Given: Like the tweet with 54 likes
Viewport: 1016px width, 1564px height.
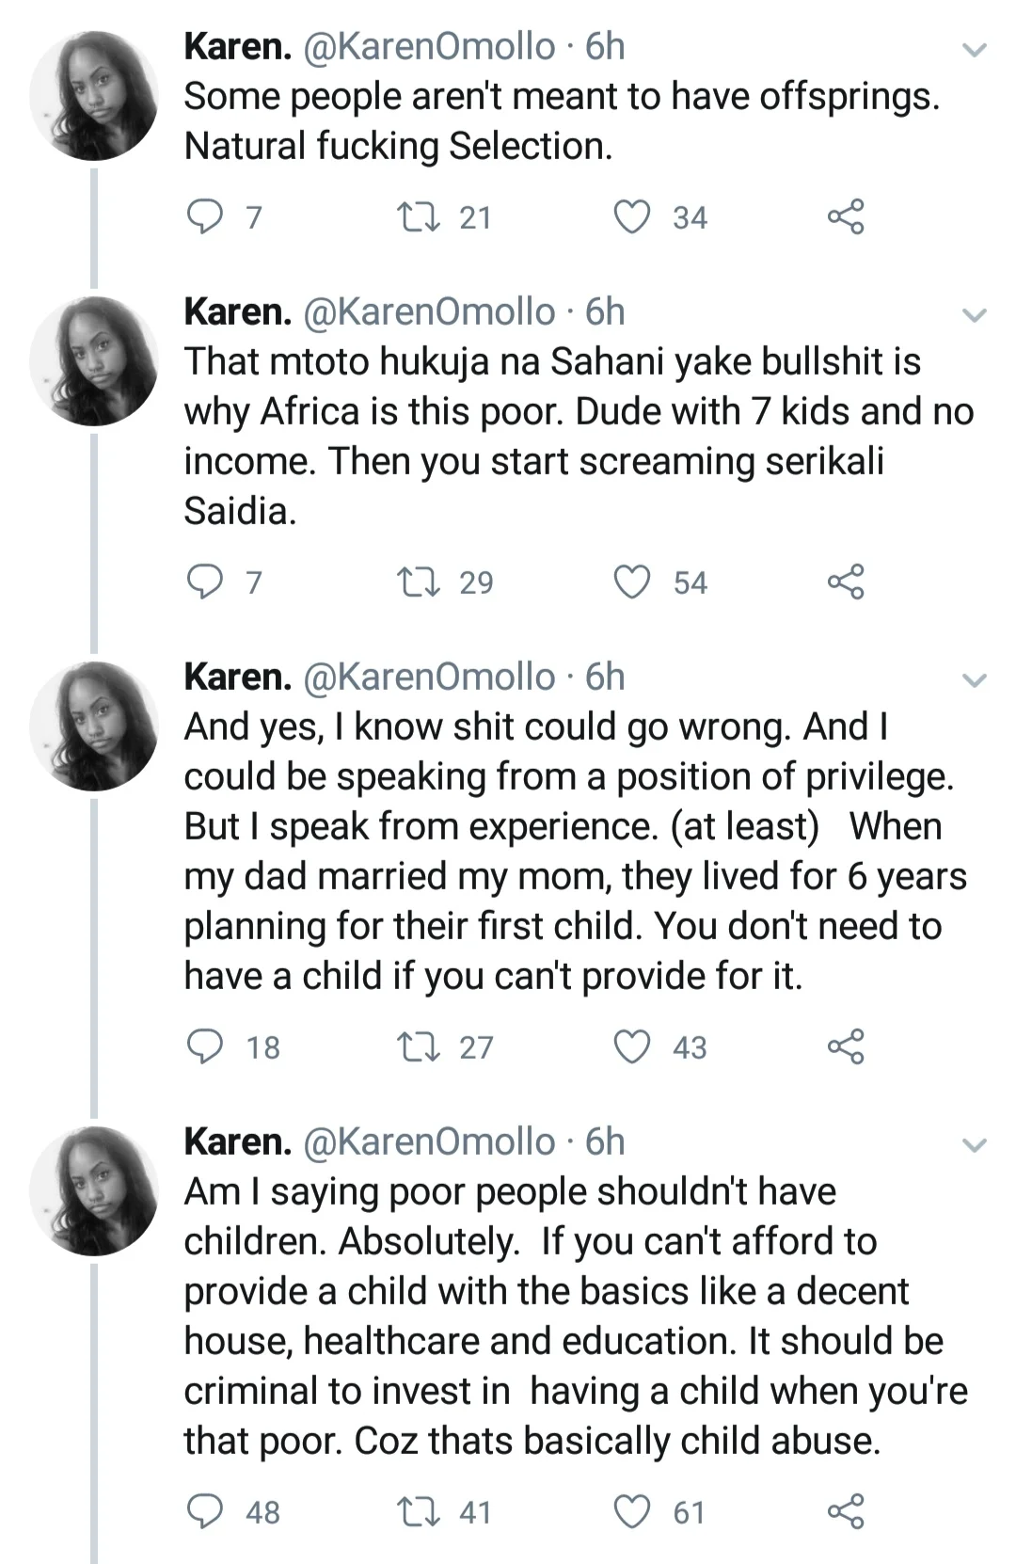Looking at the screenshot, I should [632, 583].
